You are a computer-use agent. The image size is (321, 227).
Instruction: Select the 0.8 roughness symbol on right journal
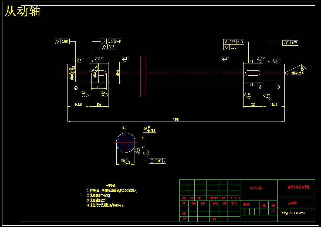pyautogui.click(x=276, y=61)
